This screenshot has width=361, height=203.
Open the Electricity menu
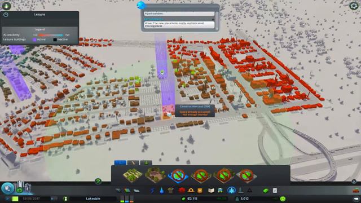[x=152, y=191]
